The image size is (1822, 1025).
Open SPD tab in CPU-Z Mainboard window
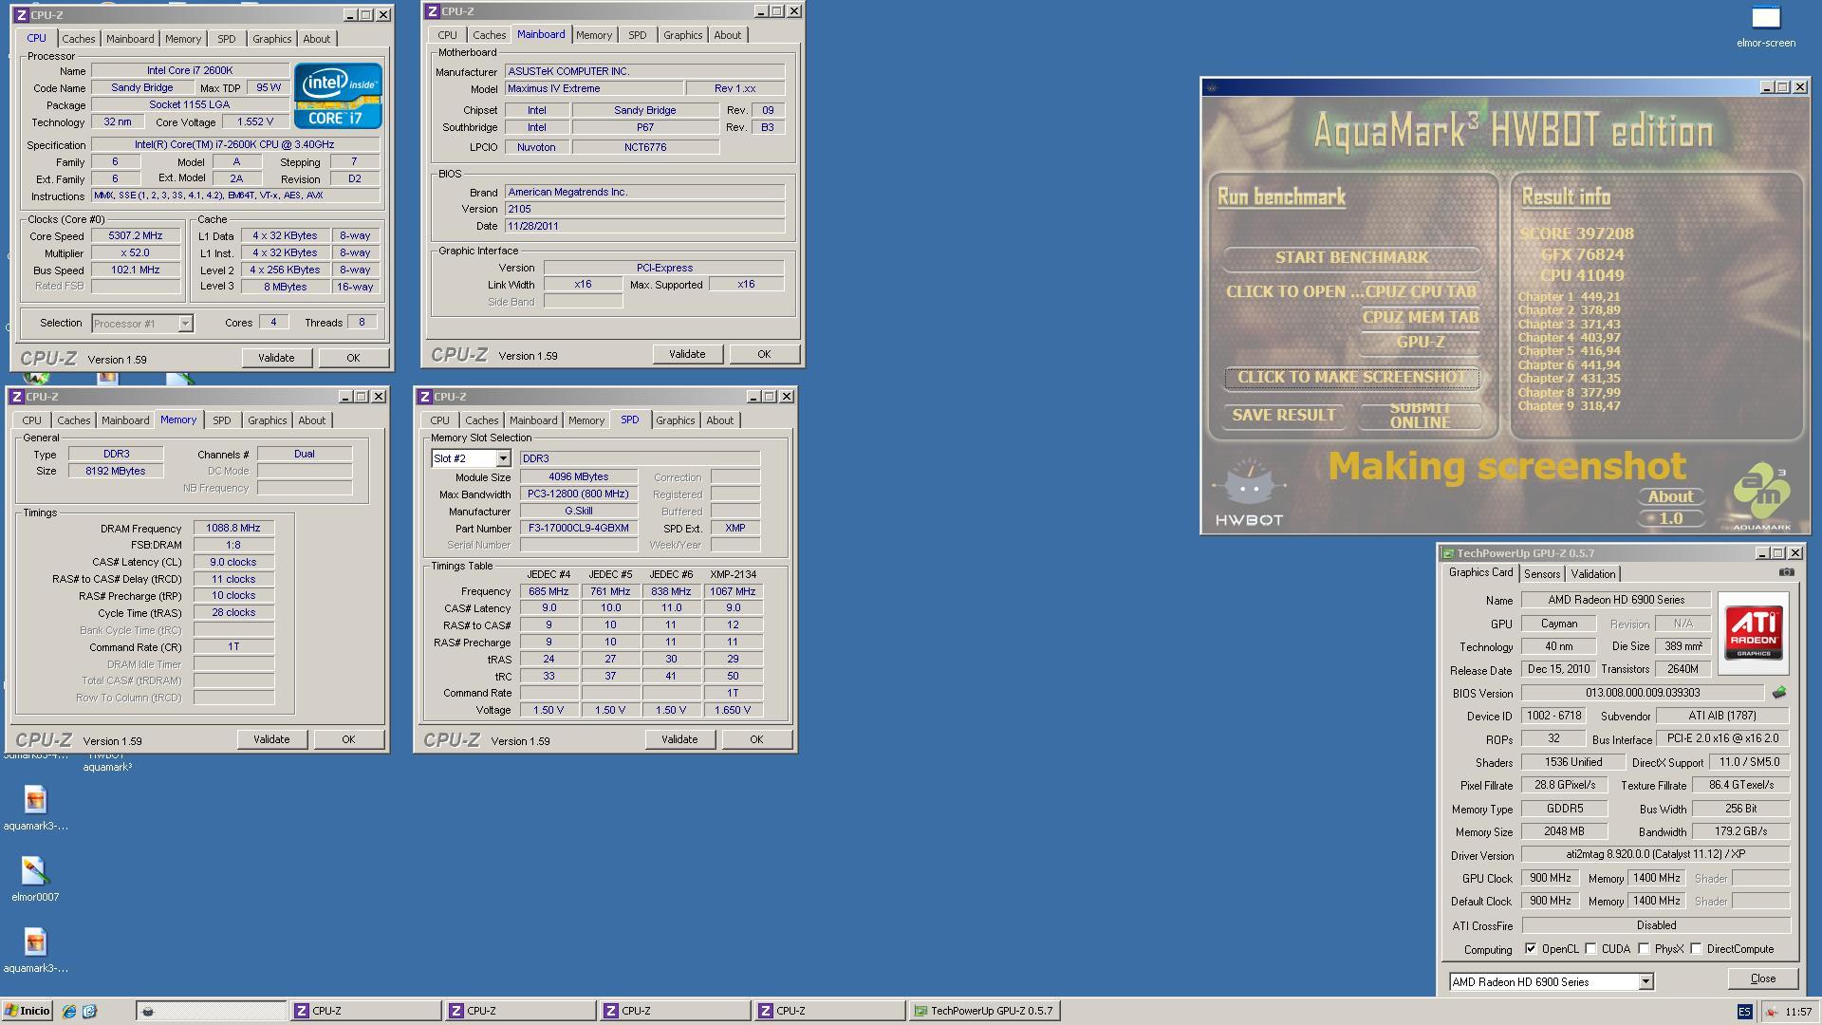(637, 35)
